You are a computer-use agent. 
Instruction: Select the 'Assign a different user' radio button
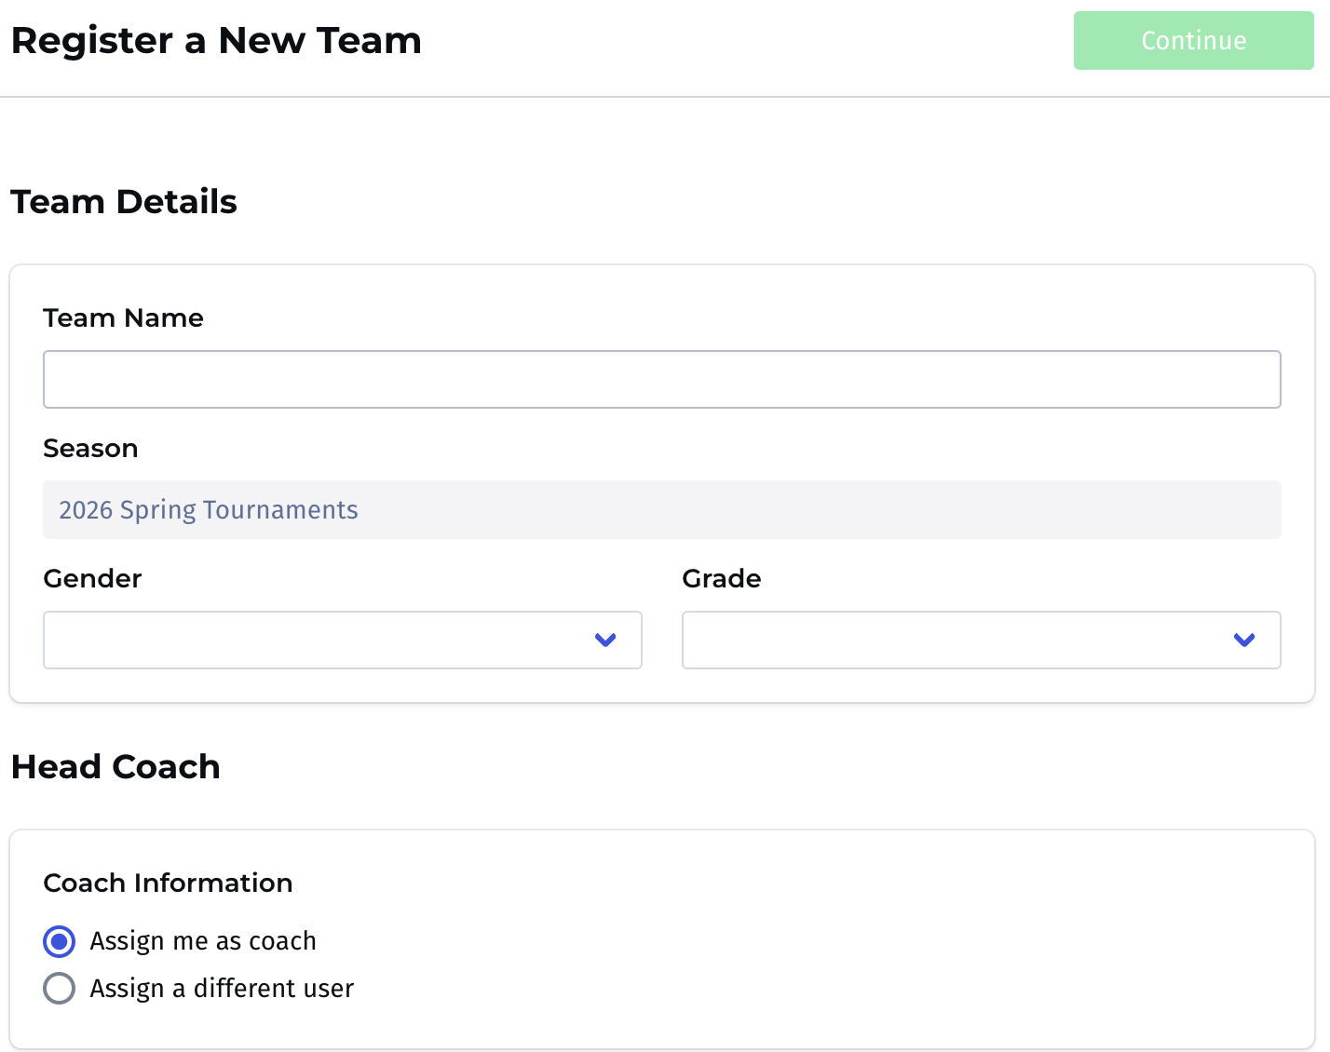point(60,988)
